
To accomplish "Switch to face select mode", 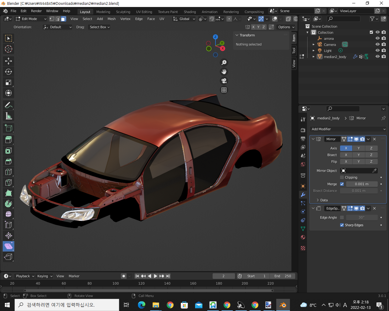I will tap(63, 19).
